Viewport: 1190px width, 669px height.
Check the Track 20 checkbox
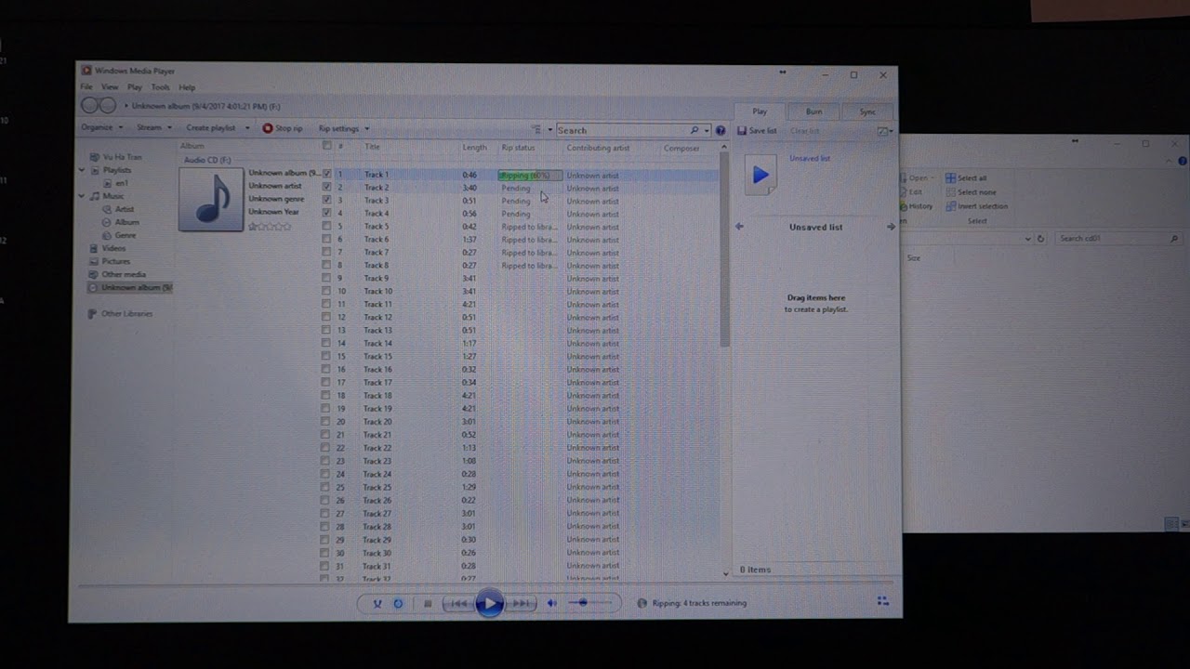[326, 421]
